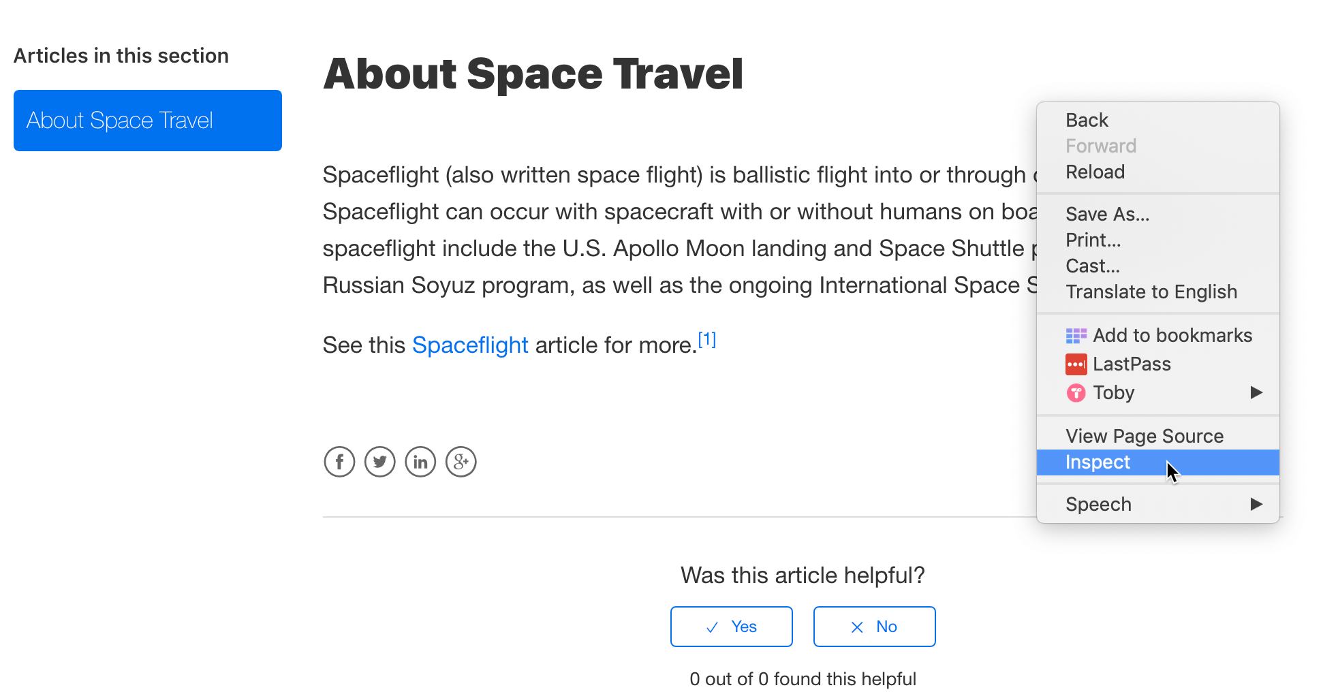Choose Save As... from context menu

(1107, 215)
